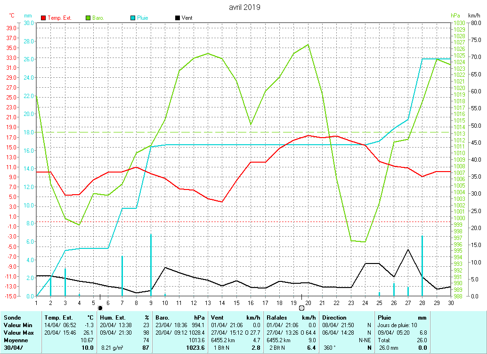
Task: Click the Sonde header in the table
Action: pyautogui.click(x=12, y=318)
